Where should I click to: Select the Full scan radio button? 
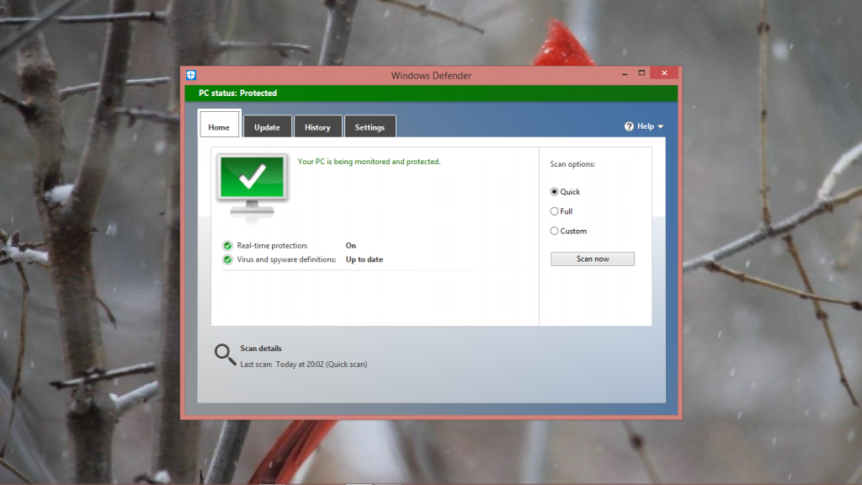click(554, 211)
